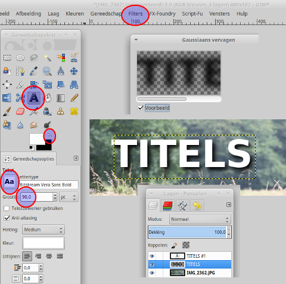The height and width of the screenshot is (284, 286).
Task: Select the Ink tool
Action: pyautogui.click(x=47, y=112)
